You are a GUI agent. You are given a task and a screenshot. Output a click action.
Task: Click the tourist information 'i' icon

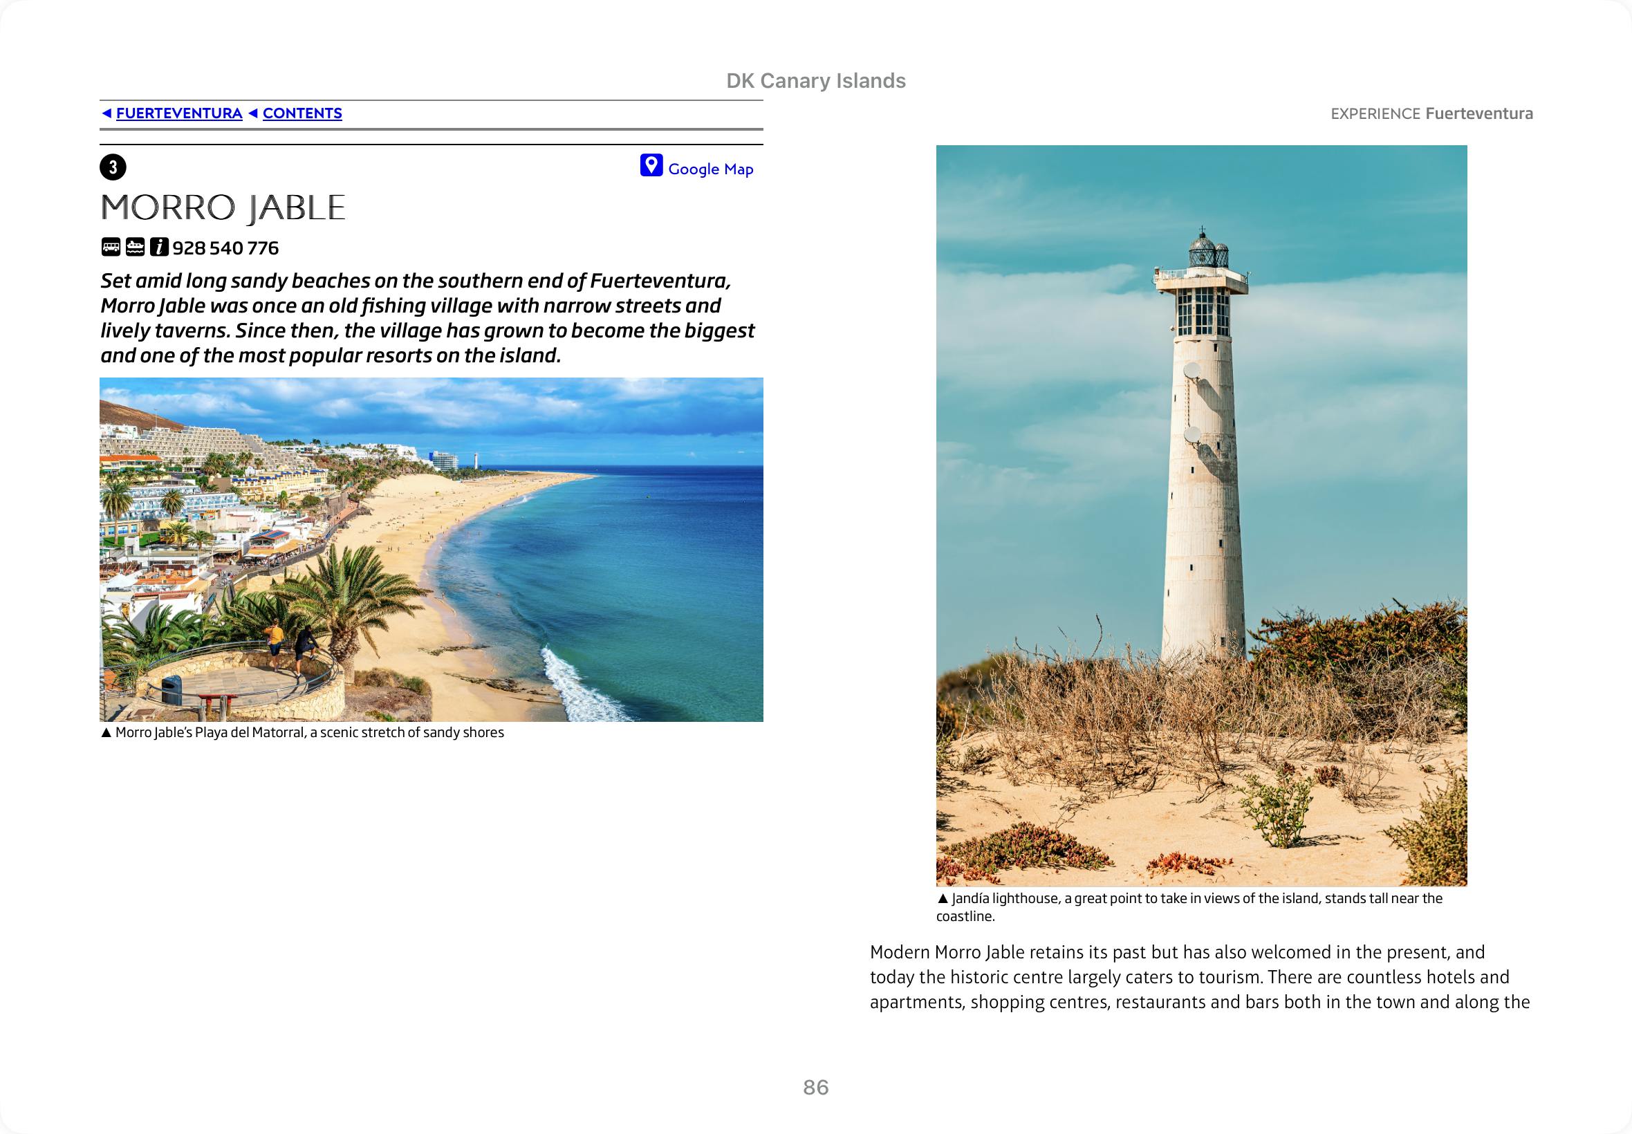[159, 248]
